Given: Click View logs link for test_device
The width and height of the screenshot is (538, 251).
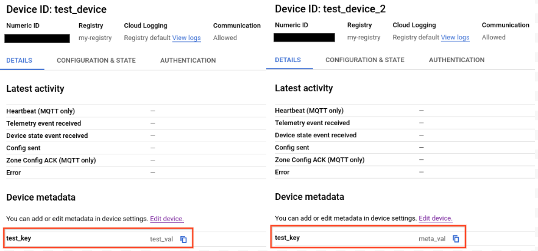Looking at the screenshot, I should tap(186, 38).
